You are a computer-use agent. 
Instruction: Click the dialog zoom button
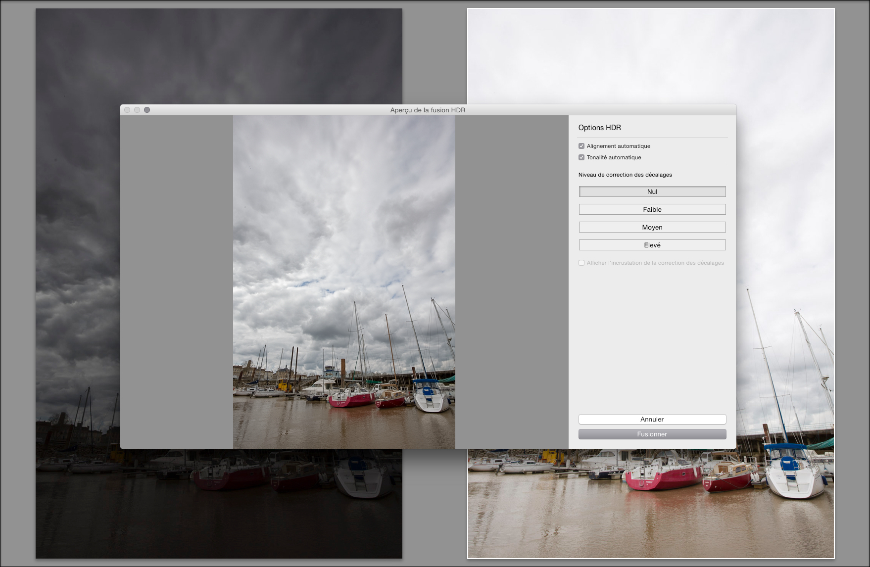coord(147,110)
